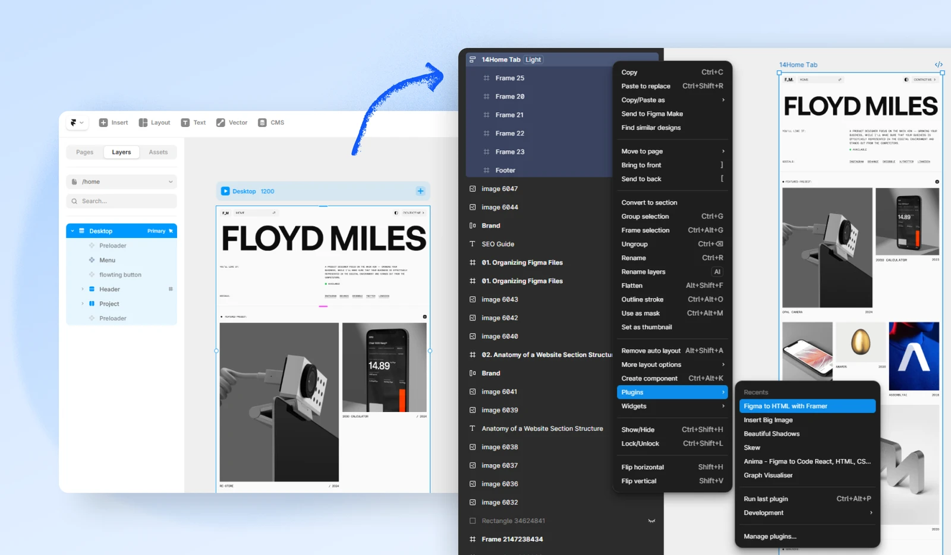Click Manage plugins...
The height and width of the screenshot is (555, 951).
807,537
